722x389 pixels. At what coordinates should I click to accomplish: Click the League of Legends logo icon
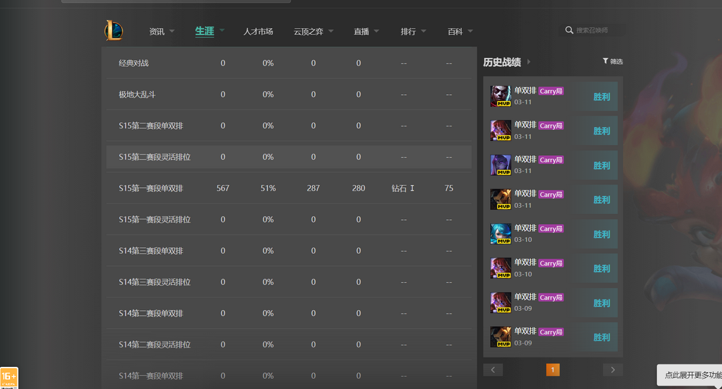(x=114, y=30)
